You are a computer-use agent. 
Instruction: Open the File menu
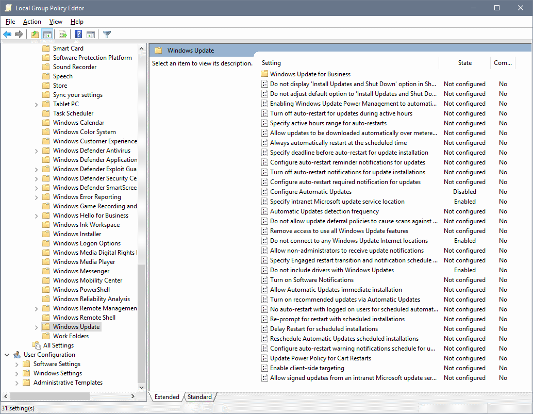(10, 22)
